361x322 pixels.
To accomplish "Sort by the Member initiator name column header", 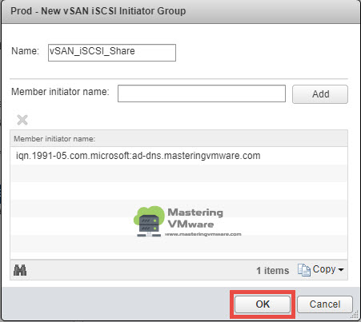I will pyautogui.click(x=178, y=139).
